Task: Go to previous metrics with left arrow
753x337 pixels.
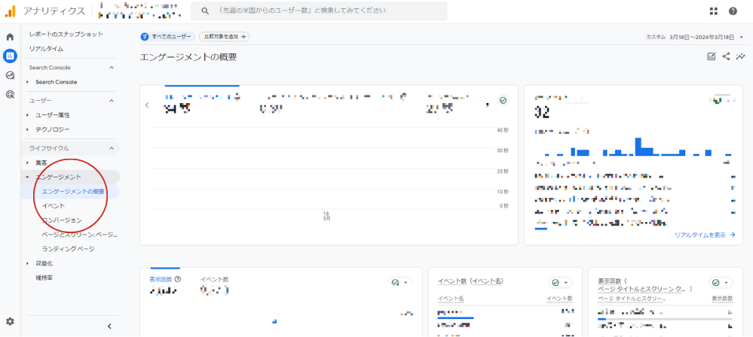Action: point(147,105)
